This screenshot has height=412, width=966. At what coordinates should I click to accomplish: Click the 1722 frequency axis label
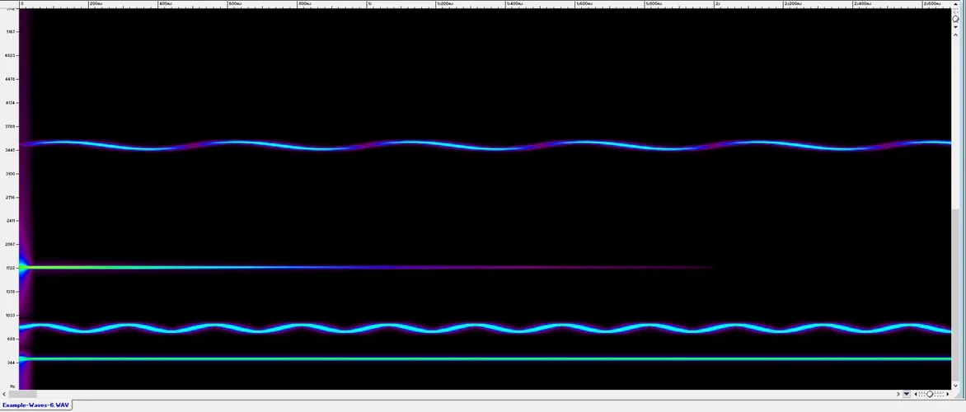[x=10, y=268]
